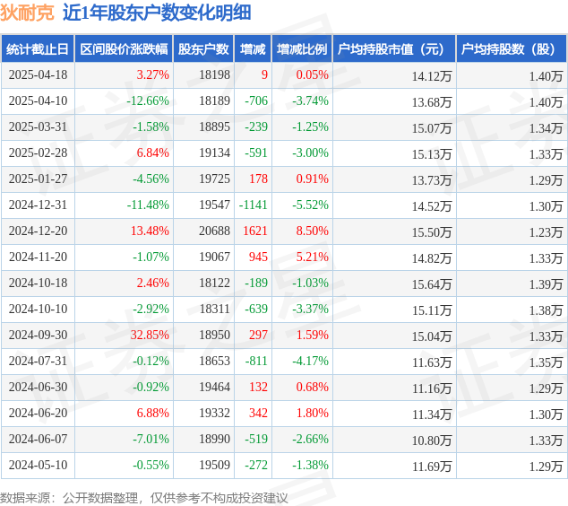Click the date cell 2024-06-07

point(38,440)
